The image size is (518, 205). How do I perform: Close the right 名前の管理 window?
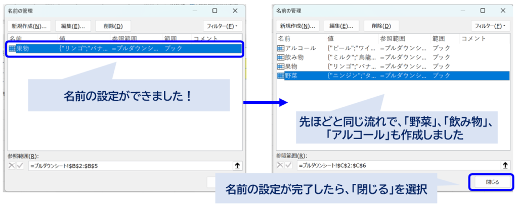[x=503, y=11]
